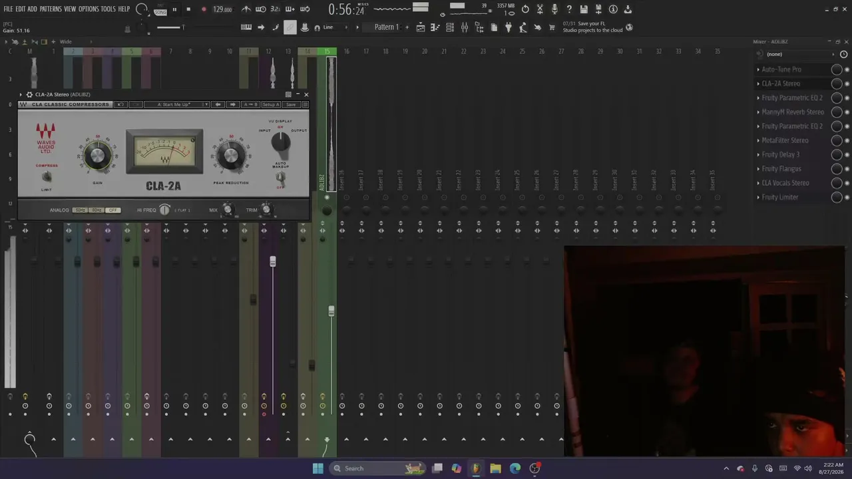Flip the Compress/Limit switch
The height and width of the screenshot is (479, 852).
(x=46, y=177)
